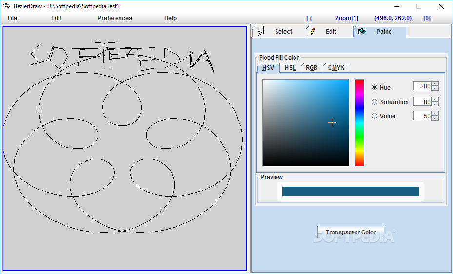Switch to the CMYK color tab

click(336, 68)
